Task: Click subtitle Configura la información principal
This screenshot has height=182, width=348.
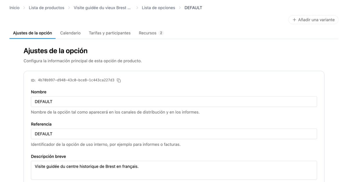Action: [83, 61]
